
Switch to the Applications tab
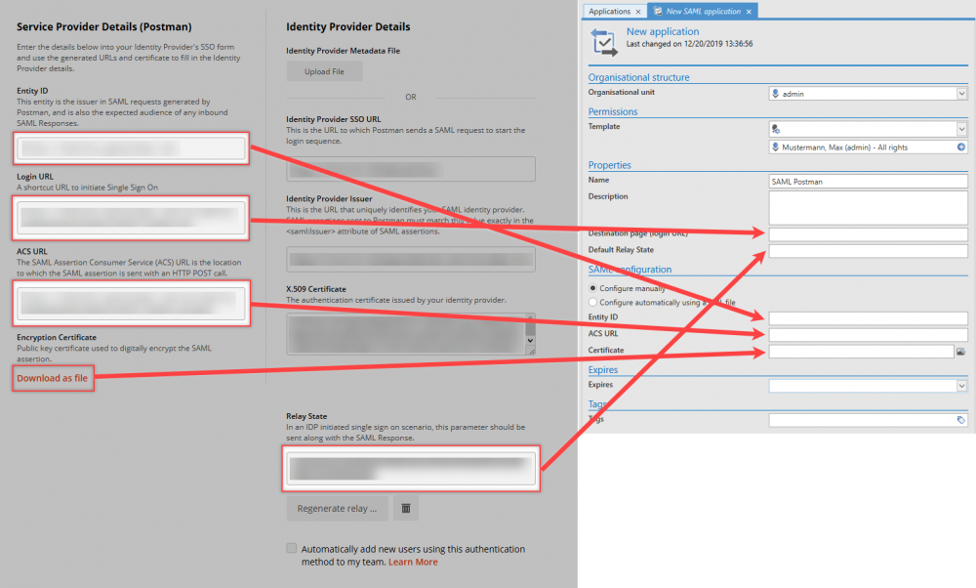point(609,11)
